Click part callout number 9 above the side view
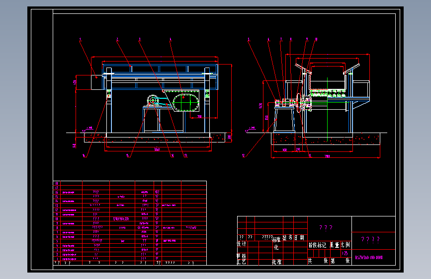 [307, 39]
